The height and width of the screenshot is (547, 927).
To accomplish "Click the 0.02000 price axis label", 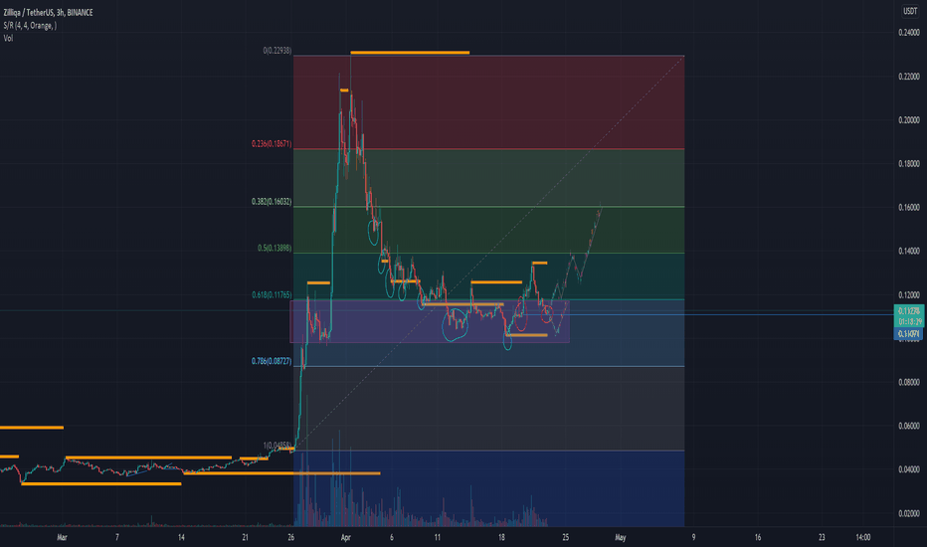I will [909, 514].
